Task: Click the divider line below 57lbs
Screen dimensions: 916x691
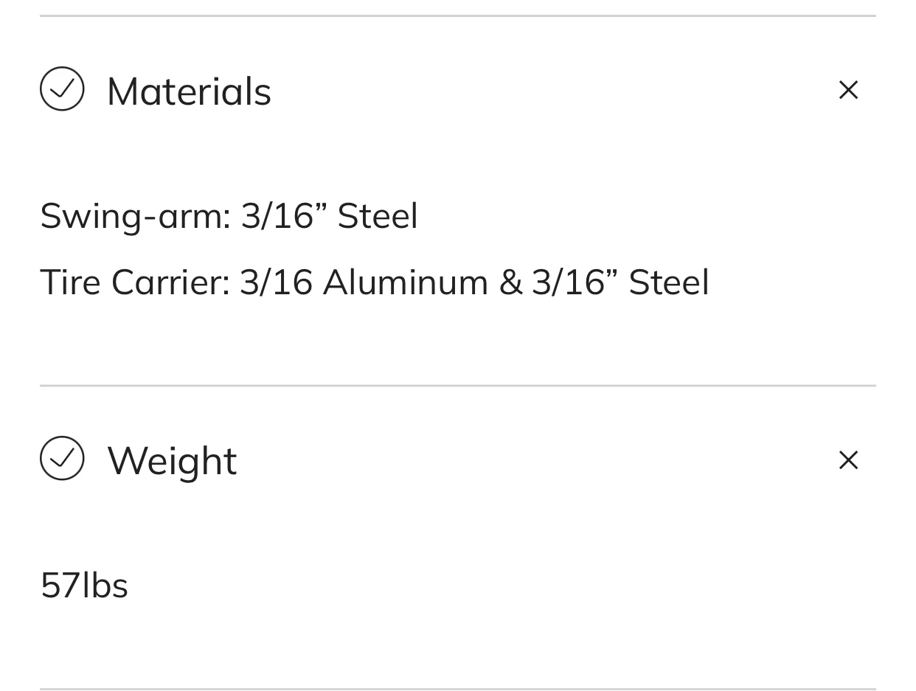Action: 458,688
